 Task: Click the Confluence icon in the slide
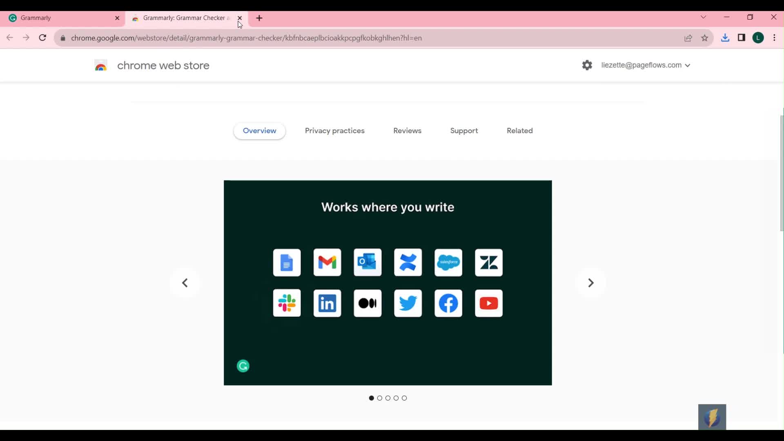coord(408,263)
